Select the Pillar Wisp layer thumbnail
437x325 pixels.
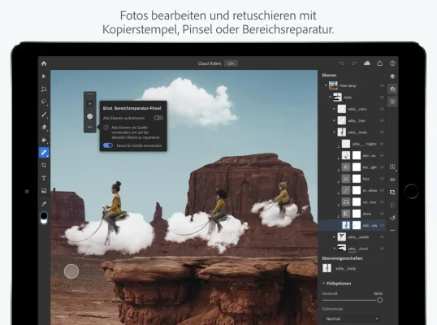[x=333, y=85]
